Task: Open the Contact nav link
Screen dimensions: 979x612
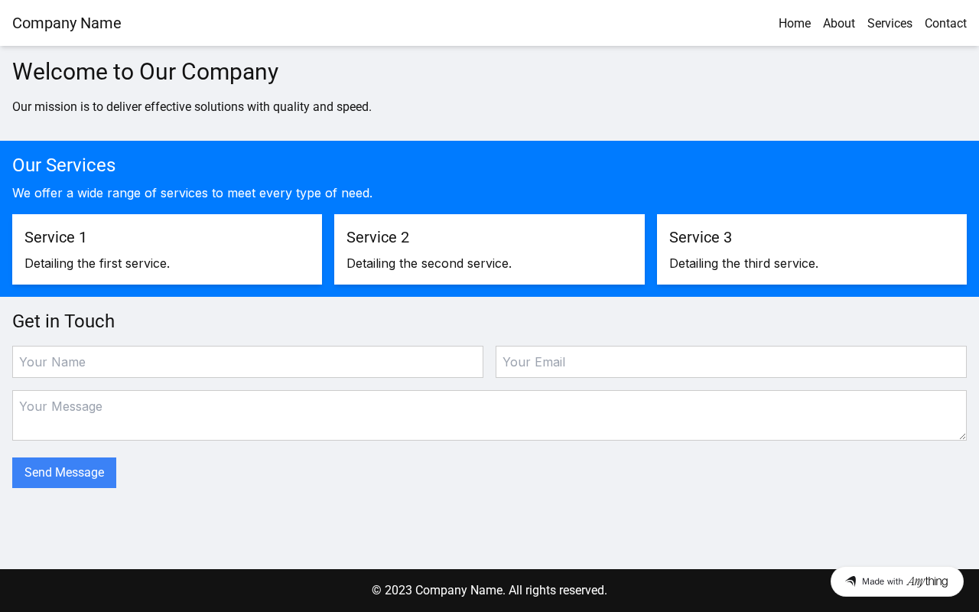Action: coord(945,23)
